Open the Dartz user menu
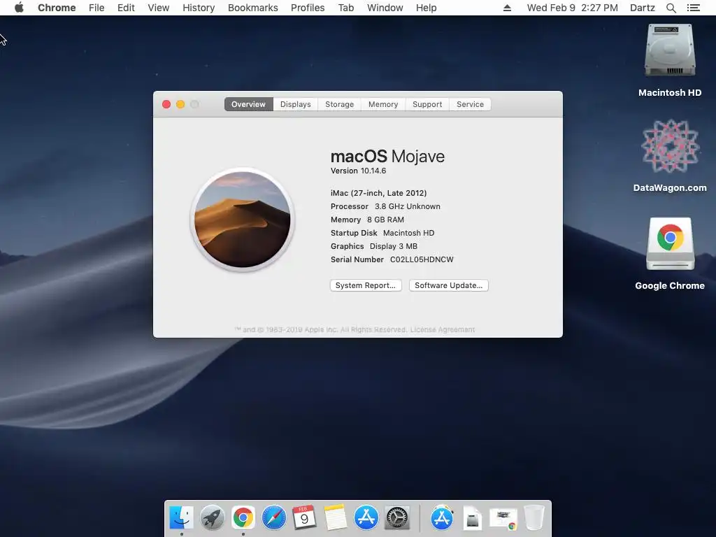The width and height of the screenshot is (716, 537). [x=643, y=8]
